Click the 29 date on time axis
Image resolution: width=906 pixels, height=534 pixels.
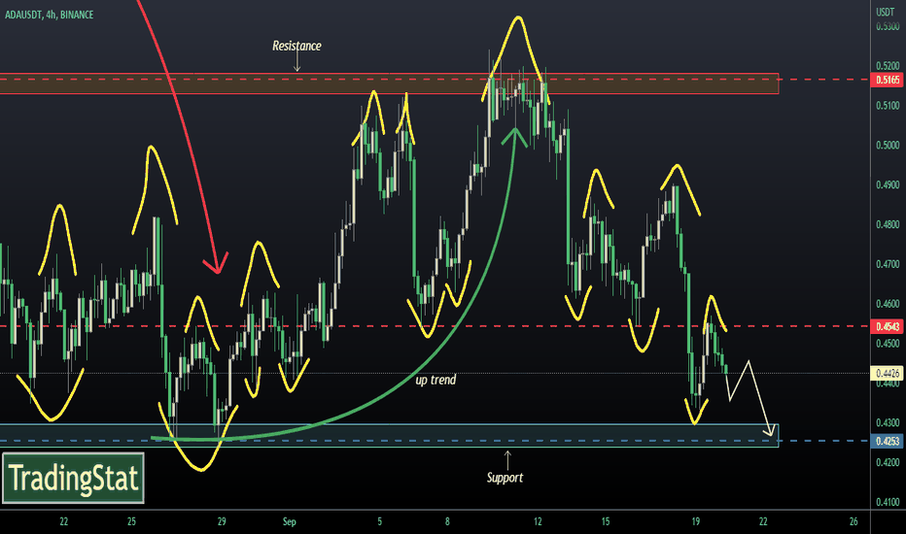coord(222,521)
